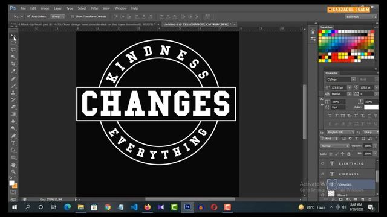
Task: Select the Hand tool
Action: (13, 165)
